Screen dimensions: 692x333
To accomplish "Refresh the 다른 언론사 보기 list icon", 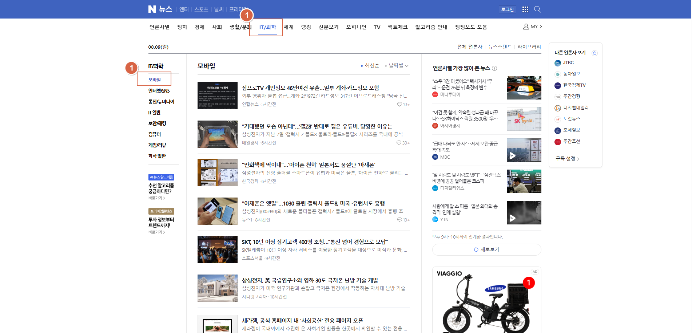I will coord(594,53).
